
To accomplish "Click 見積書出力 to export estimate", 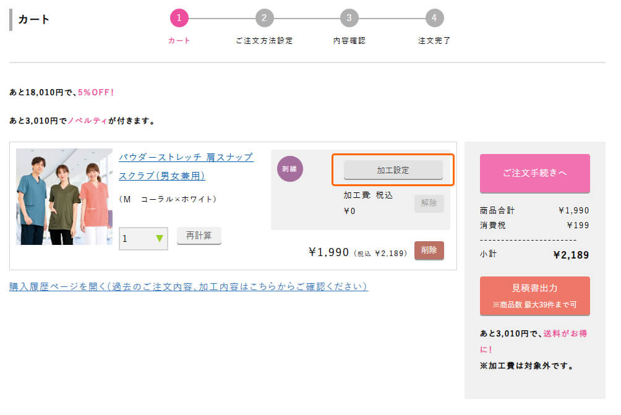I will point(534,296).
